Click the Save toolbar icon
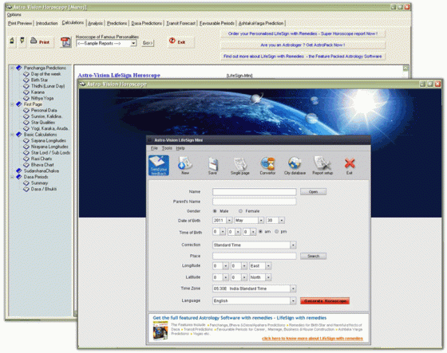The height and width of the screenshot is (353, 447). coord(212,166)
